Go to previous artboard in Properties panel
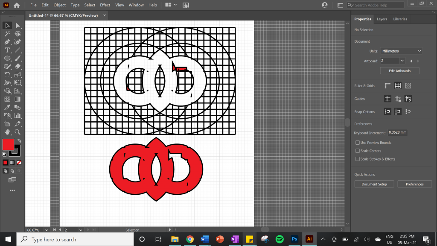Viewport: 437px width, 246px height. point(411,61)
